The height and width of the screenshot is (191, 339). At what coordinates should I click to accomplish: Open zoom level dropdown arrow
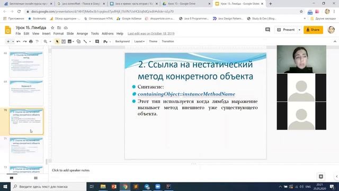(50, 41)
